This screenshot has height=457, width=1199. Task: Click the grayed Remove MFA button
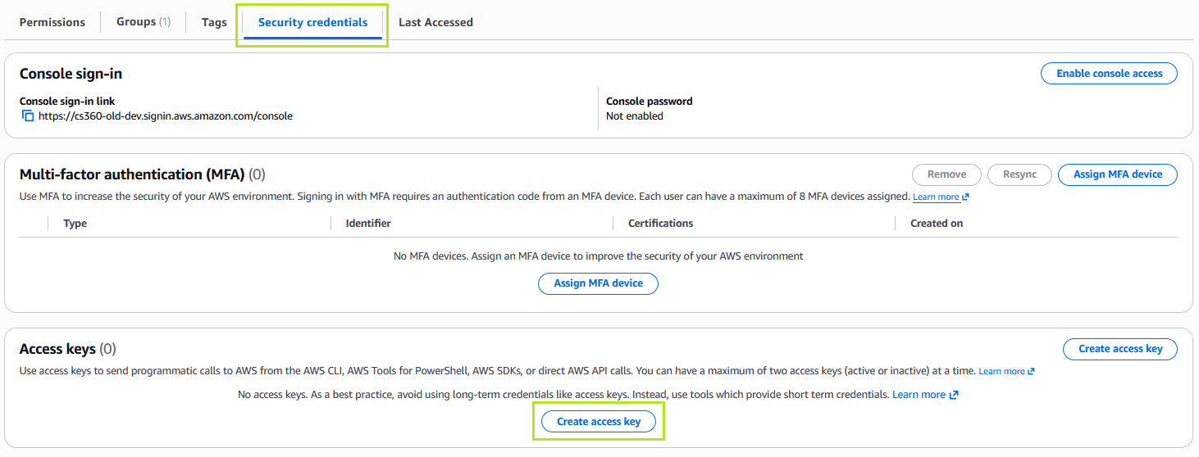(x=946, y=174)
